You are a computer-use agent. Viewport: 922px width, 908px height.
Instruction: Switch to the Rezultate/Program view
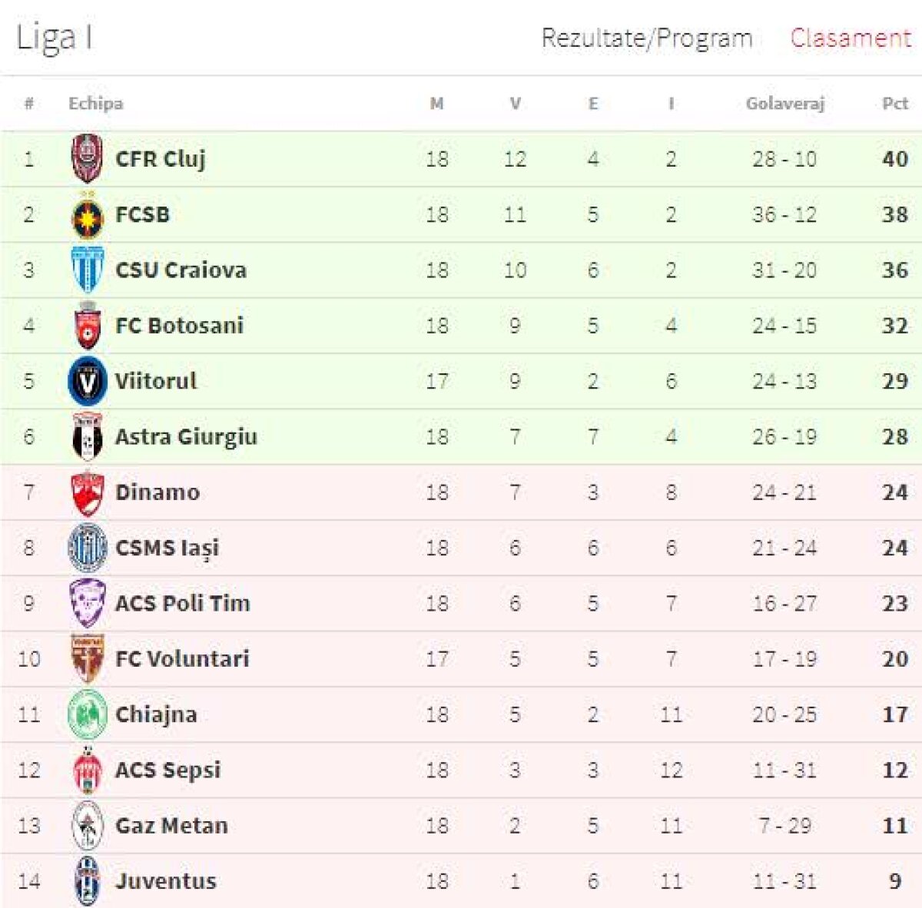pyautogui.click(x=648, y=37)
